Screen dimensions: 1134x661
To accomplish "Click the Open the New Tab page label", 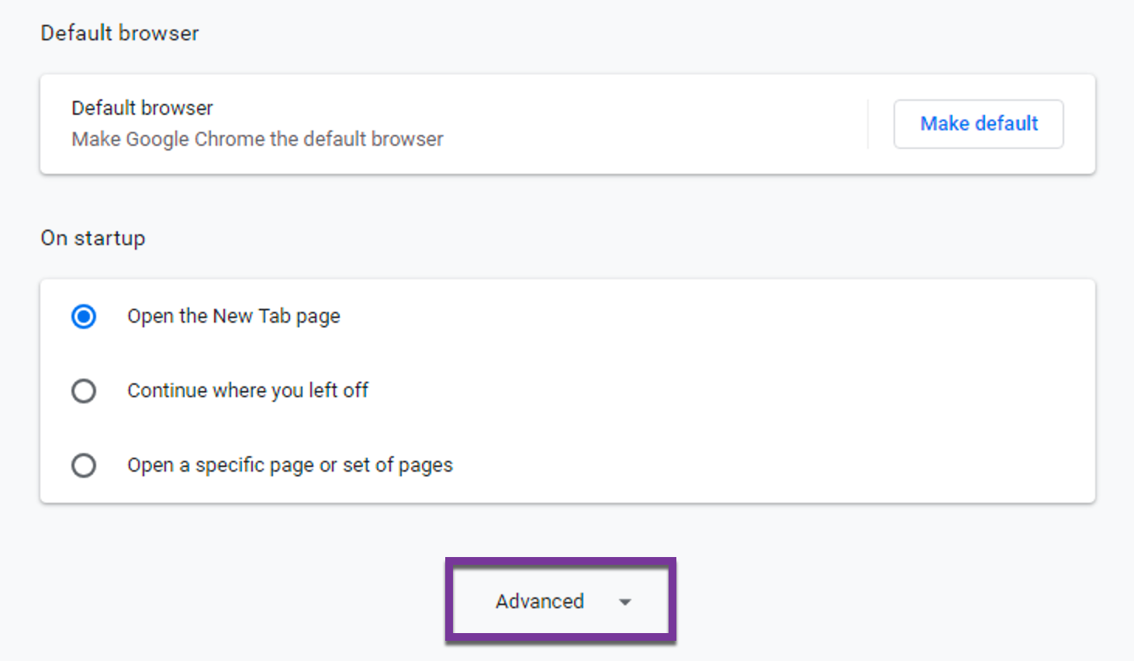I will [x=233, y=317].
